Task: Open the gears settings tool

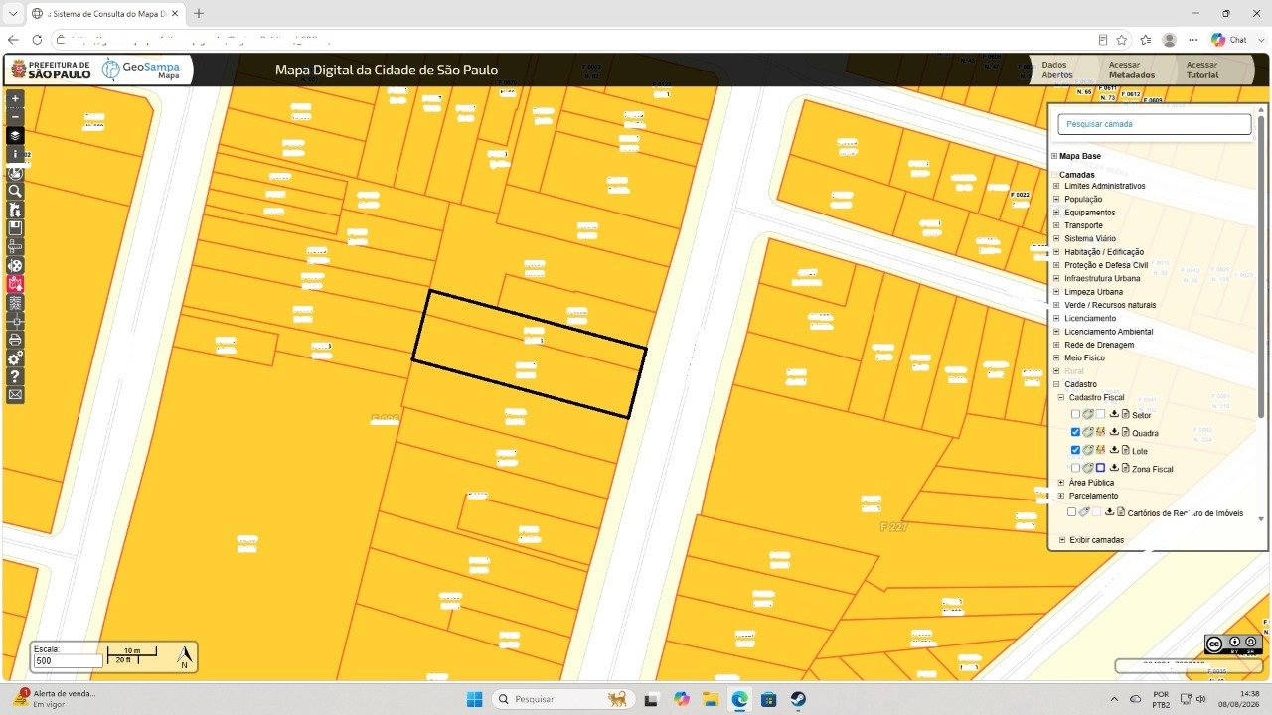Action: 15,358
